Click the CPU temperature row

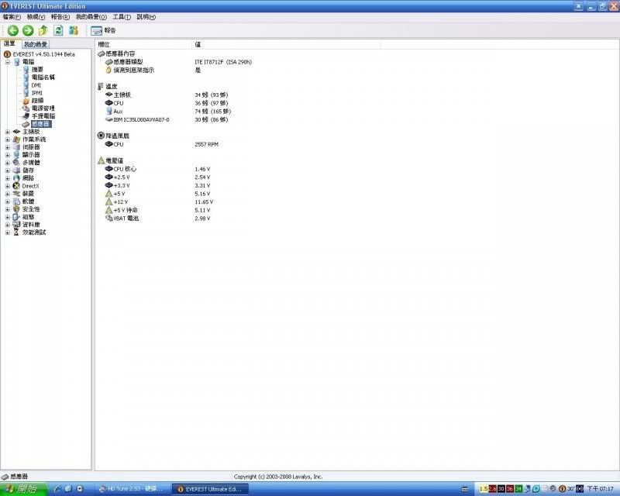[119, 103]
